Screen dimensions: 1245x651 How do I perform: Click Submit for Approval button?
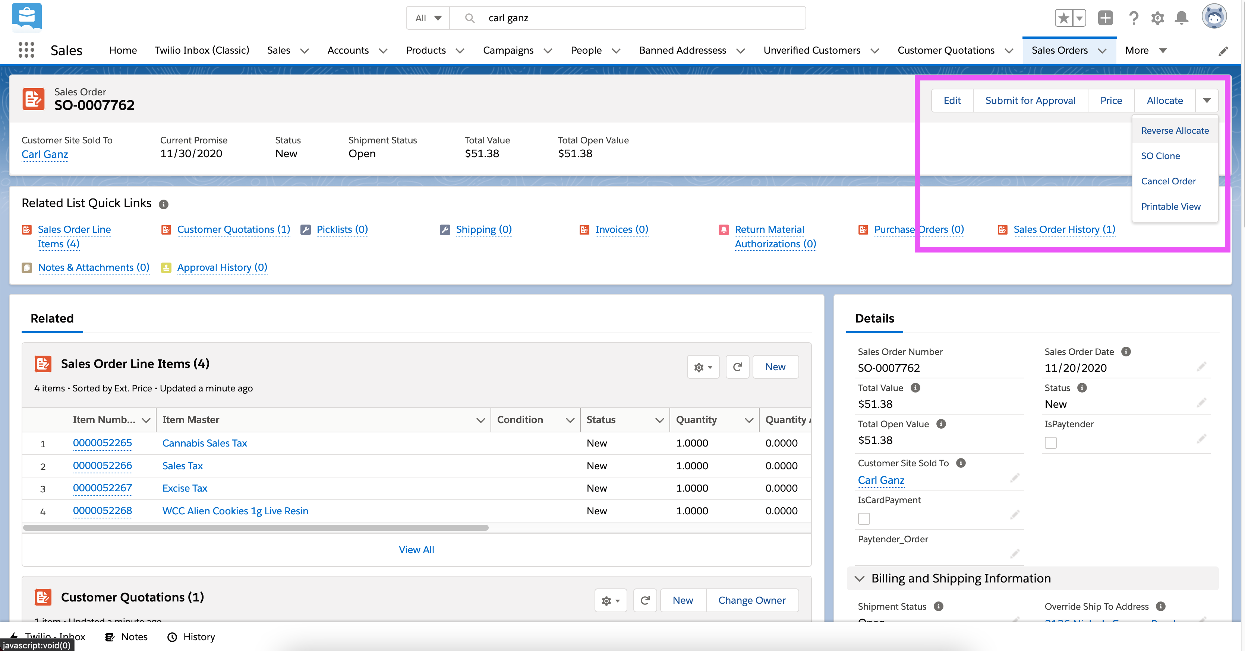[x=1030, y=101]
